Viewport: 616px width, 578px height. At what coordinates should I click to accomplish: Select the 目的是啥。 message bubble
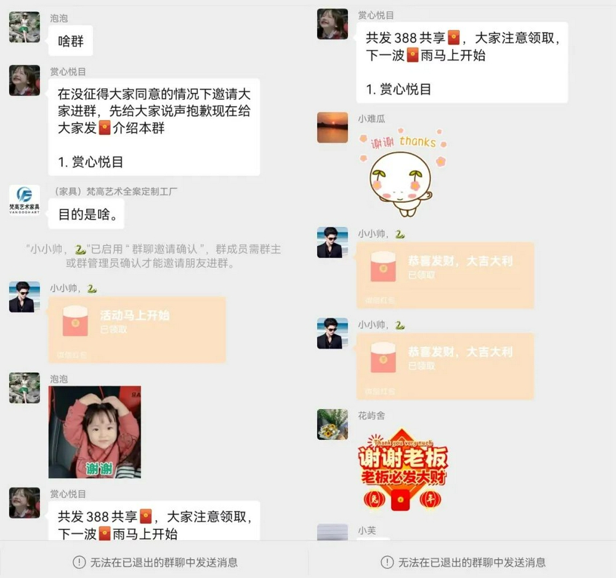point(86,214)
